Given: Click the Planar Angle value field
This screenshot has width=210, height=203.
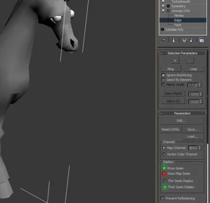Looking at the screenshot, I should click(193, 85).
